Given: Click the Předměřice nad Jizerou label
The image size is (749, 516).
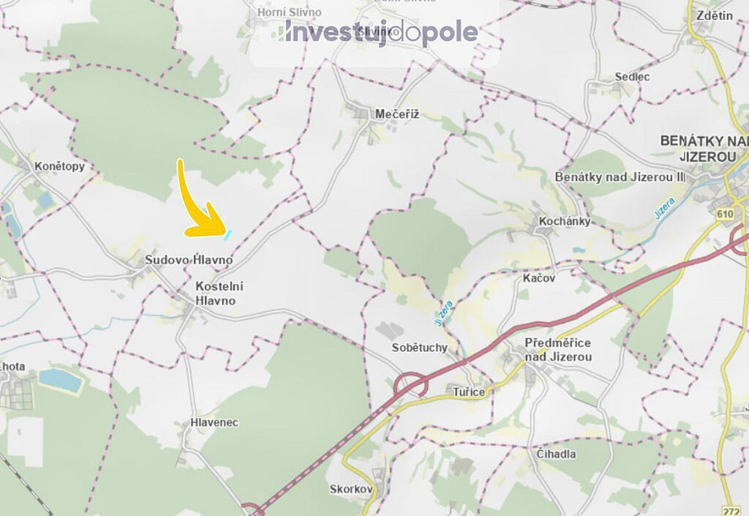Looking at the screenshot, I should click(x=558, y=350).
